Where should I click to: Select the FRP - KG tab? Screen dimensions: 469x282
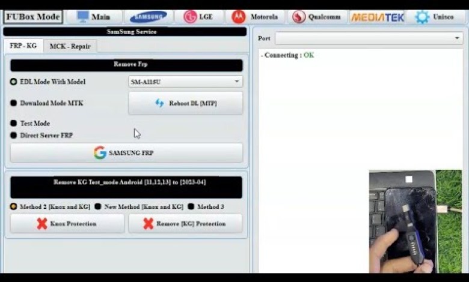pos(23,46)
